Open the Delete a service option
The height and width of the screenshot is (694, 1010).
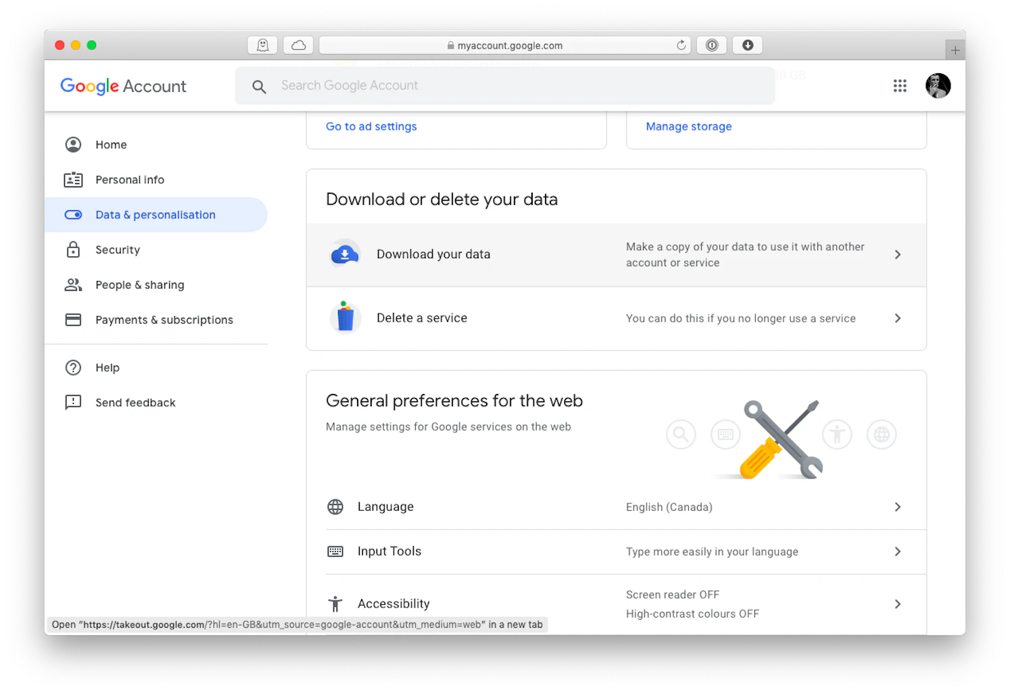[617, 318]
